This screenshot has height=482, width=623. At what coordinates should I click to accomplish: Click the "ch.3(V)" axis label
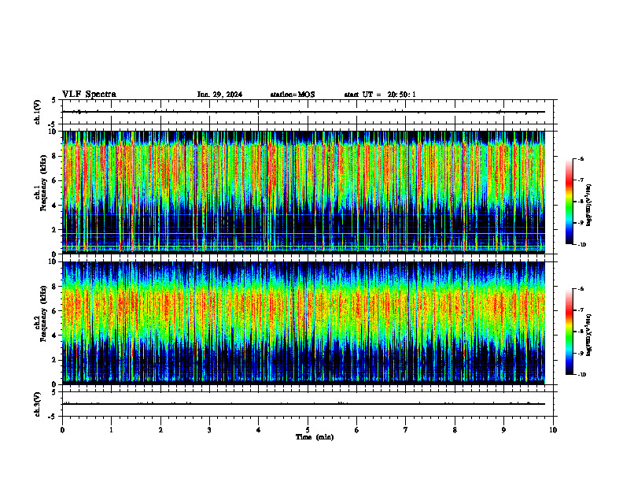point(38,404)
